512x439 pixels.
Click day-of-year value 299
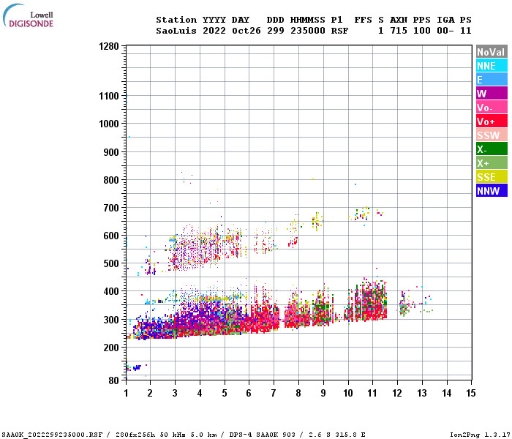276,31
